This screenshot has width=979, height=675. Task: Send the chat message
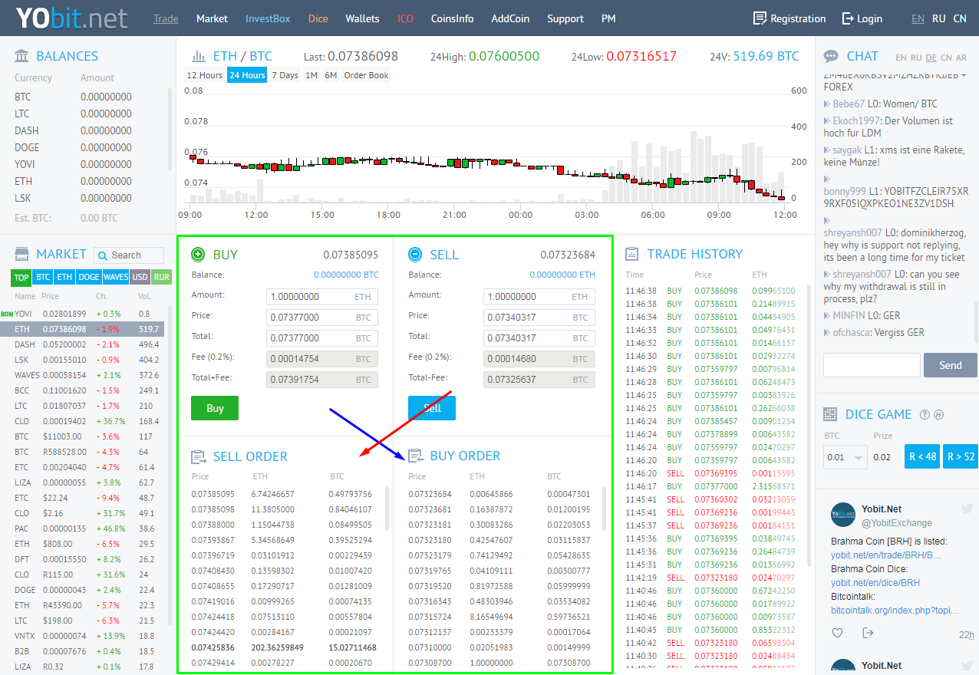pos(951,365)
